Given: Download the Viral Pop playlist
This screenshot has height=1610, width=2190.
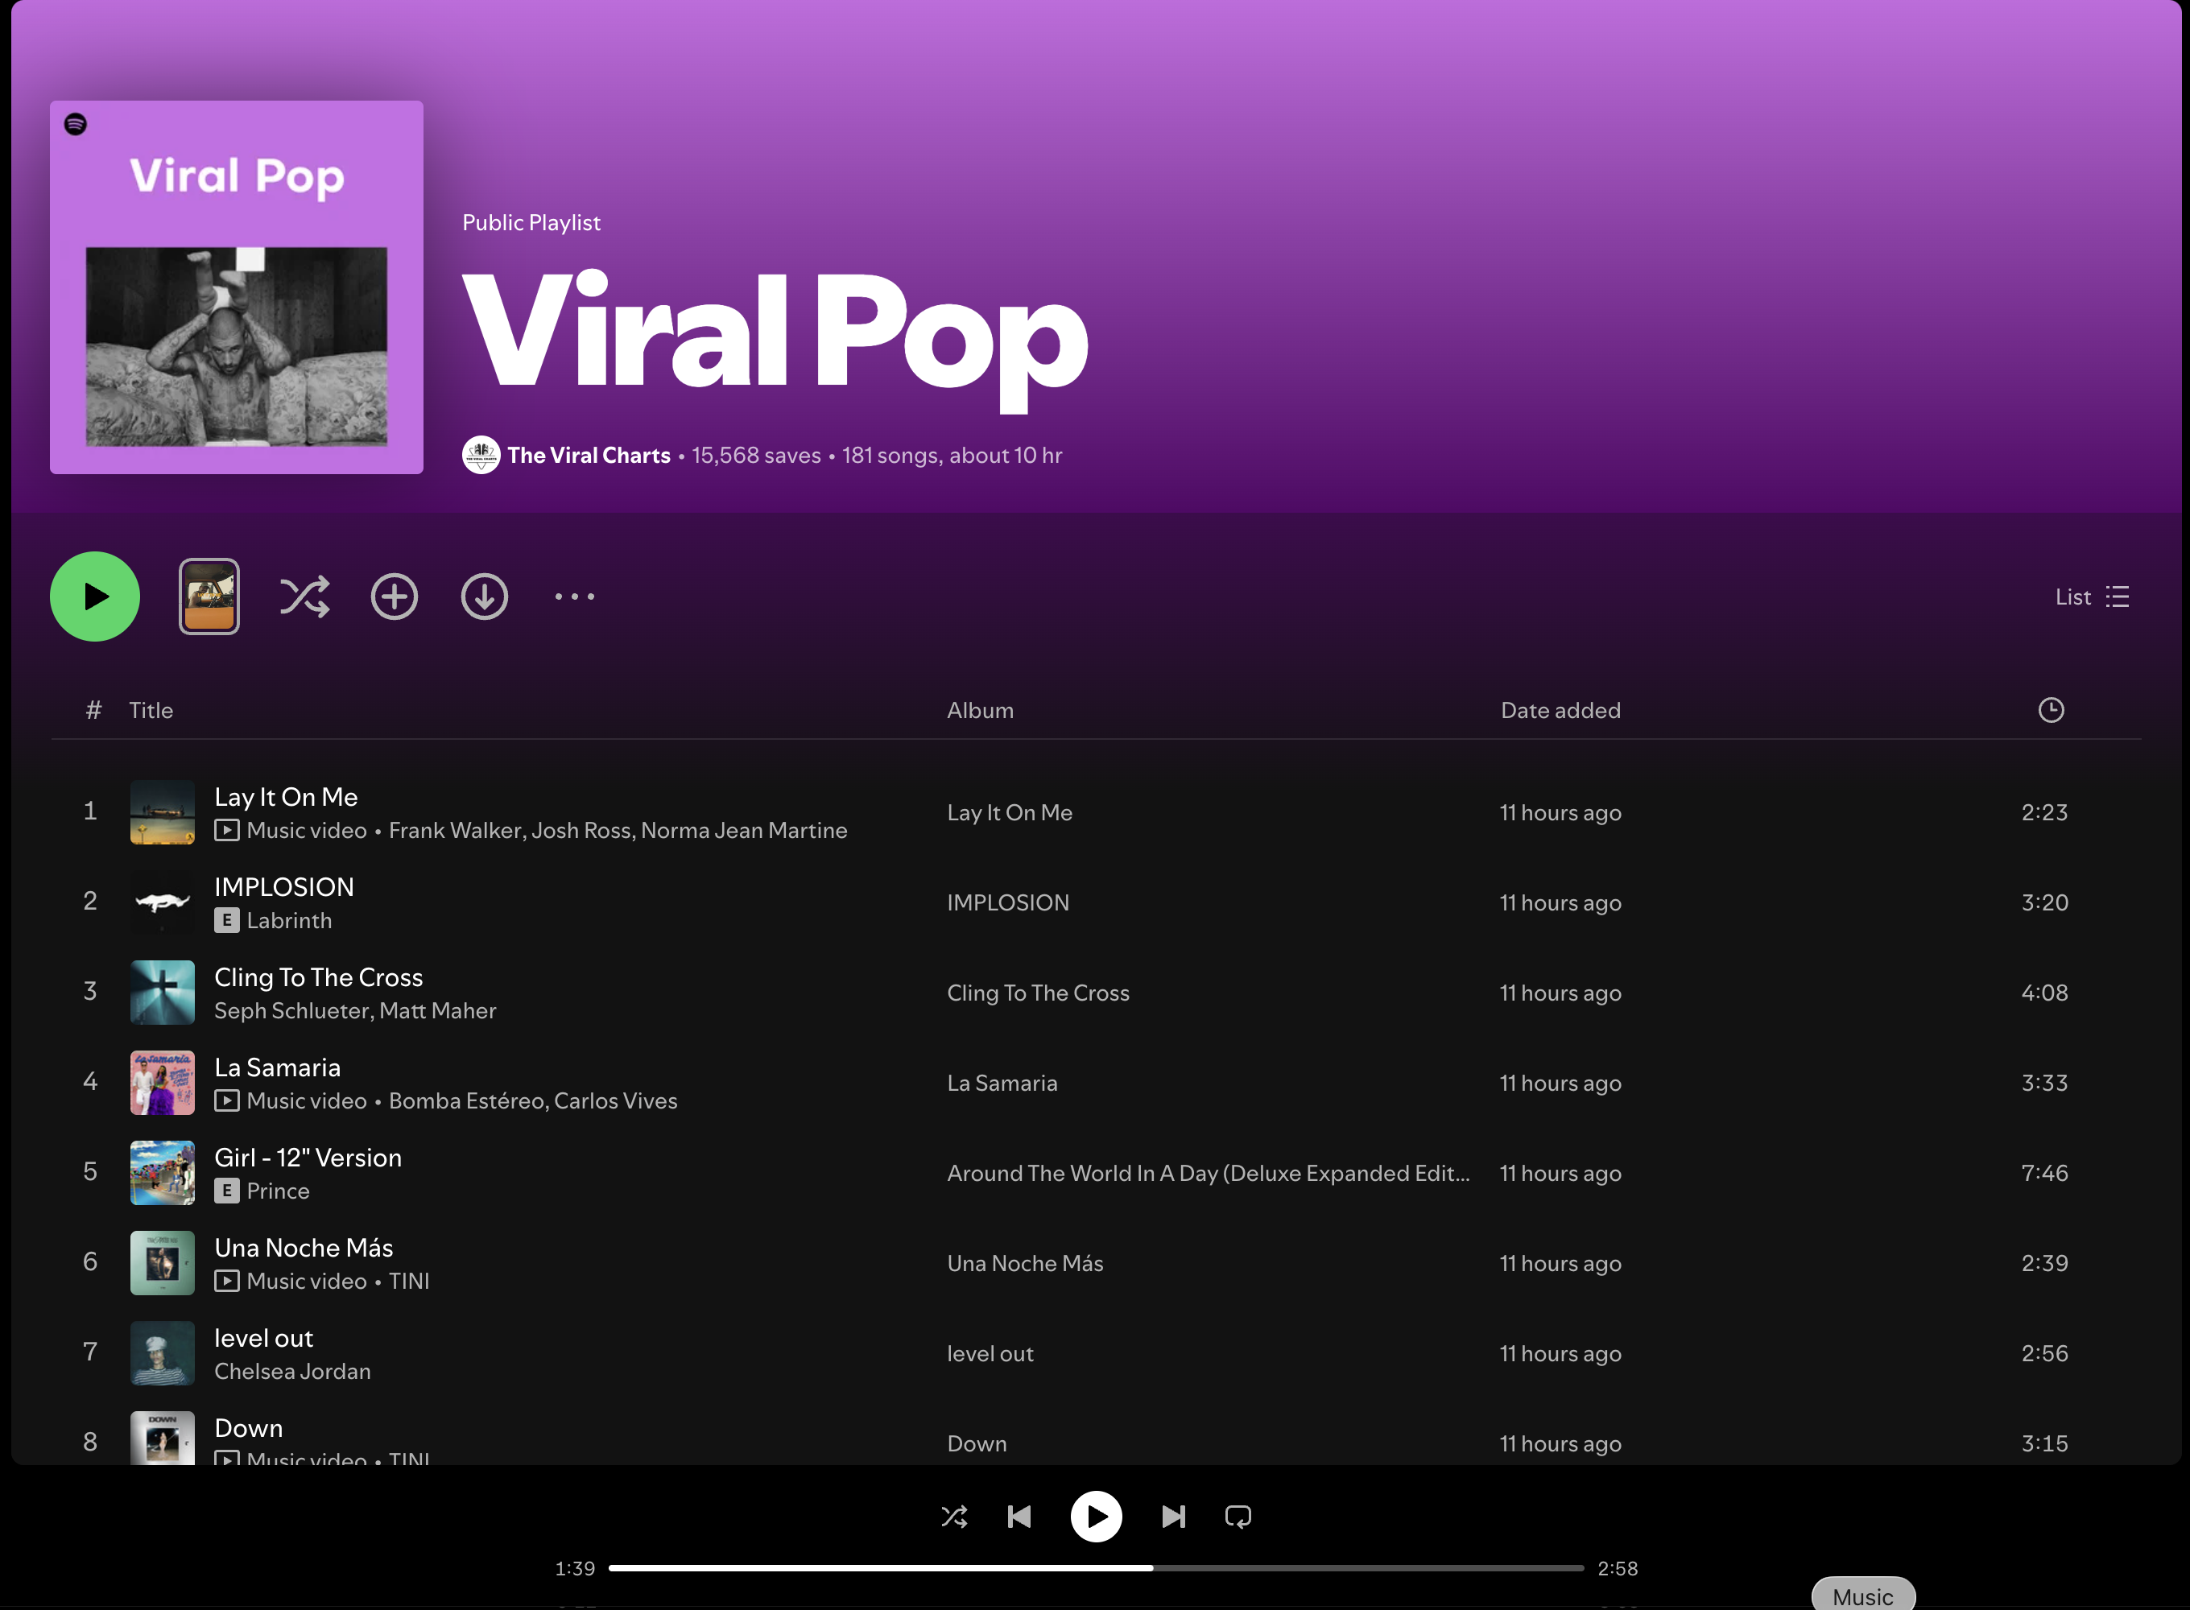Looking at the screenshot, I should click(x=485, y=597).
